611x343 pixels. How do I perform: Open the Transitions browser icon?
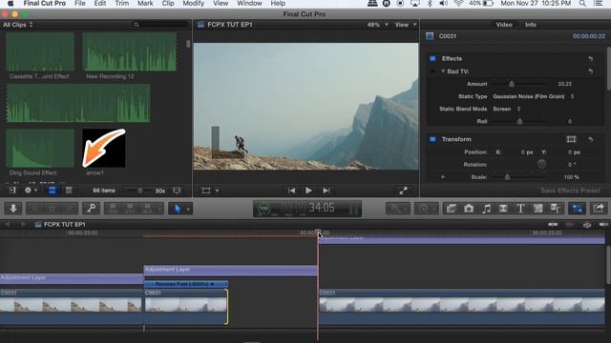click(x=503, y=209)
